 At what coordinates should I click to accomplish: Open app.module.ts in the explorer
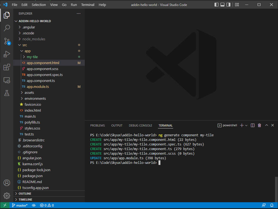point(38,87)
